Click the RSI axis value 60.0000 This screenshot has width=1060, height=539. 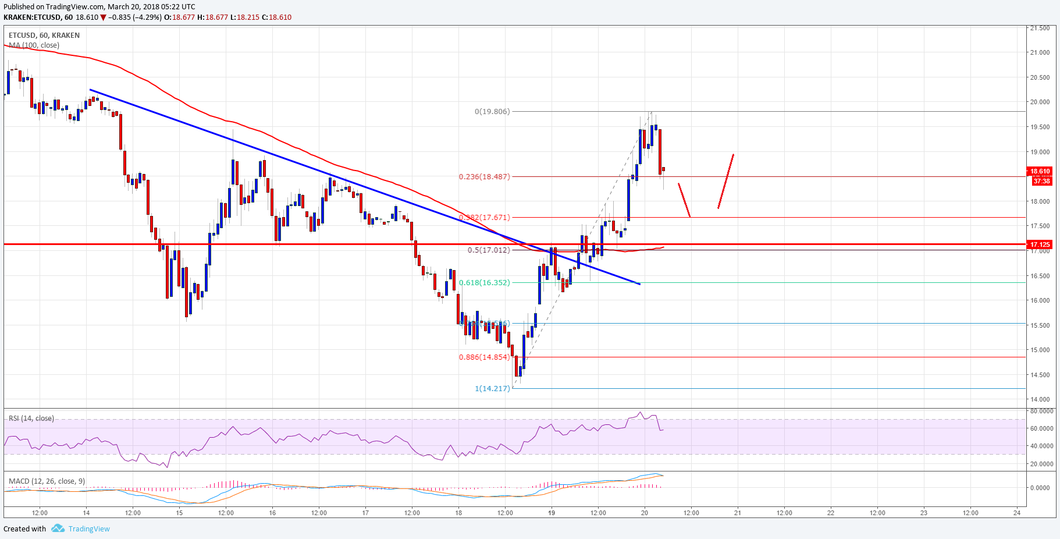tap(1041, 428)
